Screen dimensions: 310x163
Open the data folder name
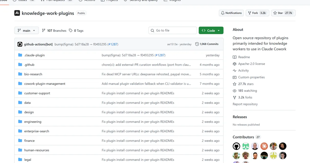click(27, 103)
